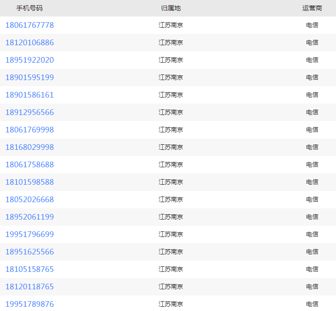Select 江苏南京 in the 18120106886 row
This screenshot has width=336, height=311.
171,43
